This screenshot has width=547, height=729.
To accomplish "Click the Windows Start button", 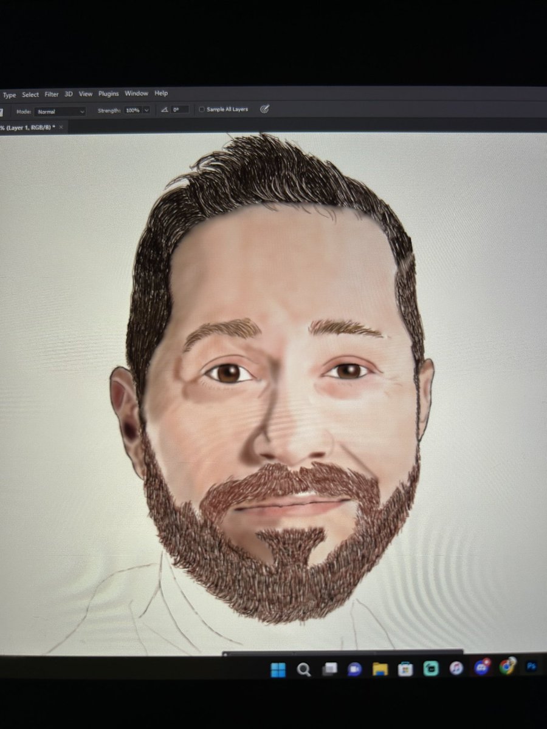I will tap(279, 669).
